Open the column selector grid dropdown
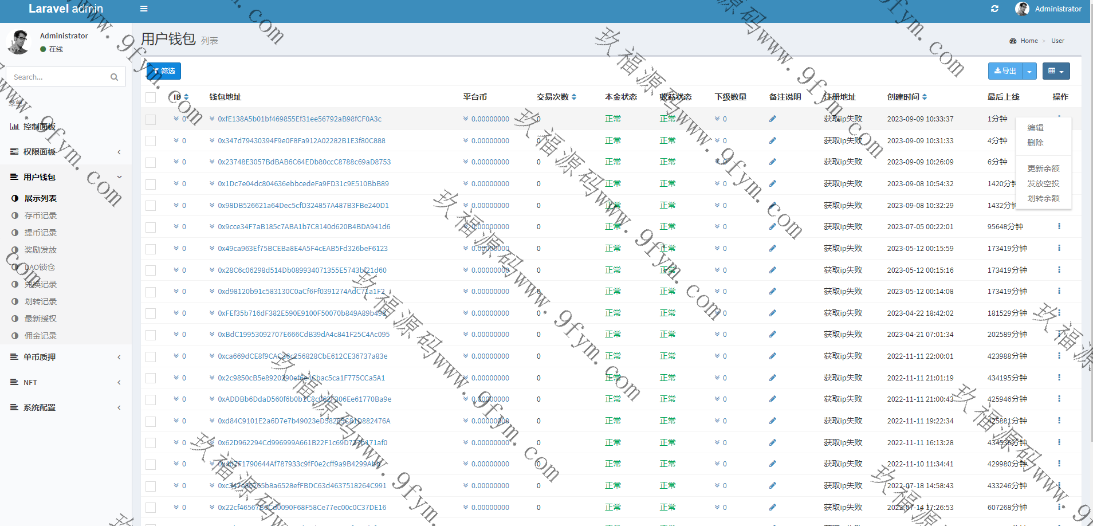Screen dimensions: 1093x526 point(1055,71)
